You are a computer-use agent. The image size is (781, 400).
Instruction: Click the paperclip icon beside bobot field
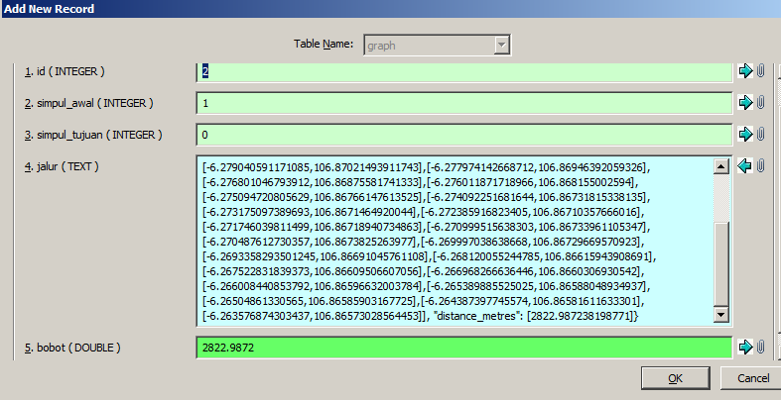tap(761, 347)
